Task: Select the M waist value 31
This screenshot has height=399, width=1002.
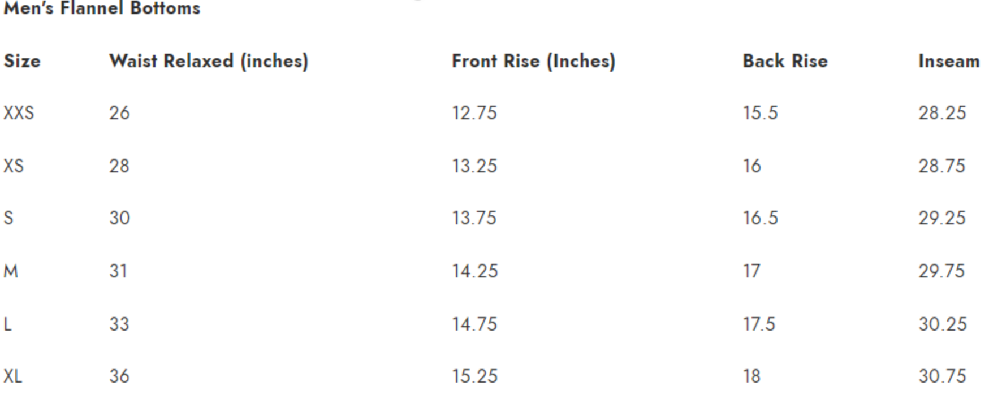Action: [118, 271]
